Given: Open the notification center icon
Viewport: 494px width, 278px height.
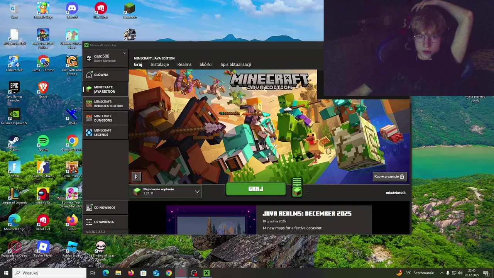Looking at the screenshot, I should [486, 273].
